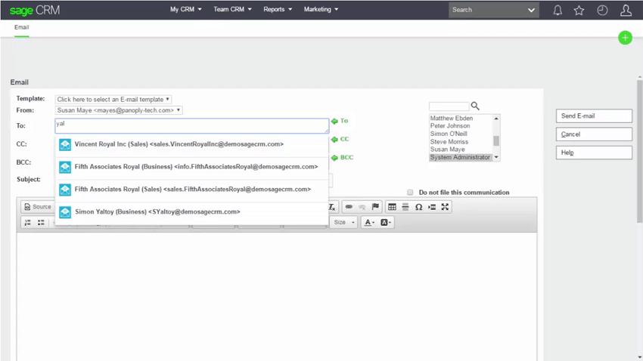The width and height of the screenshot is (643, 361).
Task: Click the top Search input field
Action: click(x=487, y=10)
